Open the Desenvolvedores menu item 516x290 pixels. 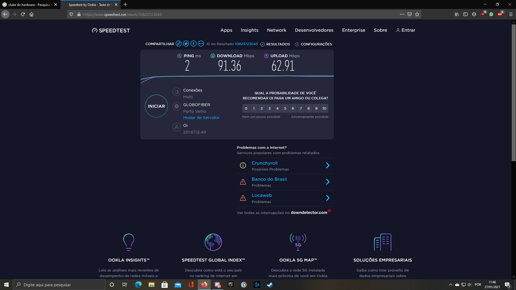pyautogui.click(x=314, y=30)
